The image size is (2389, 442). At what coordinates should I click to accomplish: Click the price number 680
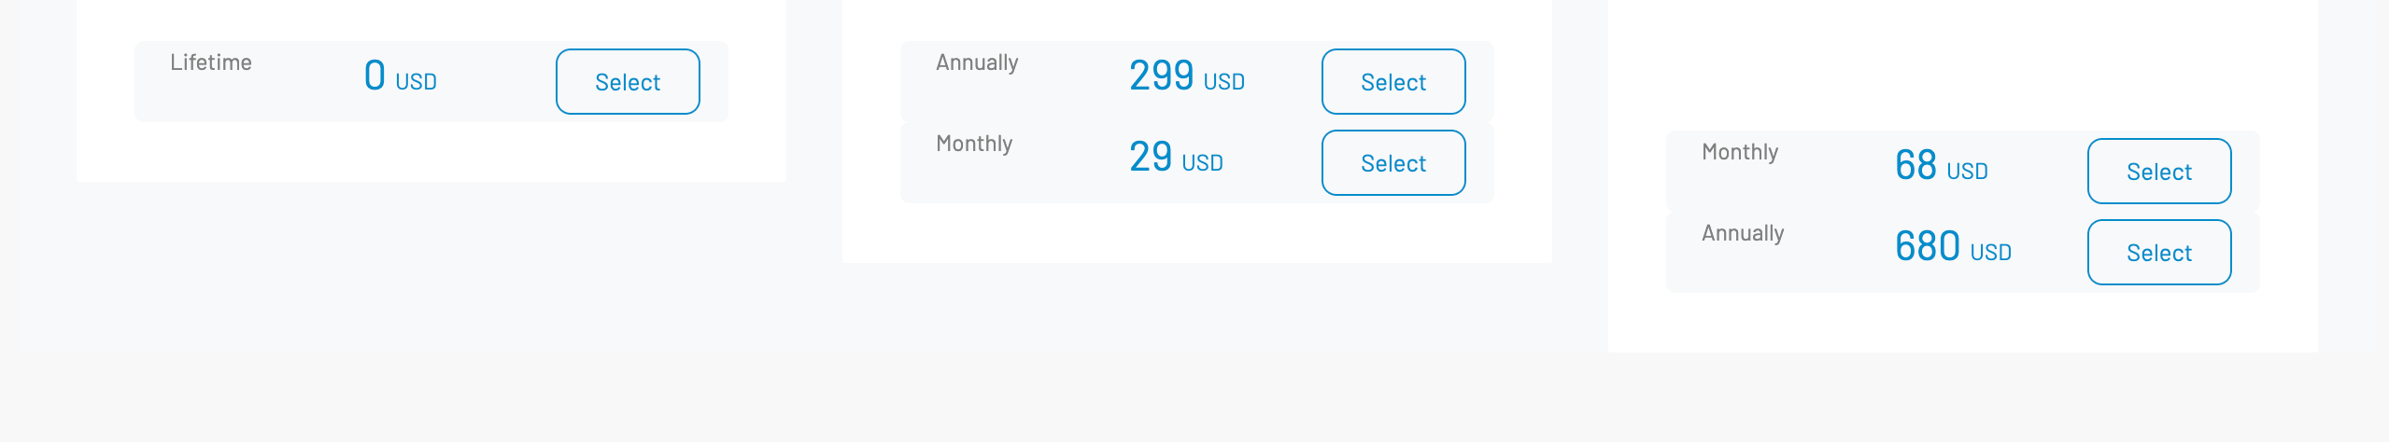click(x=1927, y=246)
